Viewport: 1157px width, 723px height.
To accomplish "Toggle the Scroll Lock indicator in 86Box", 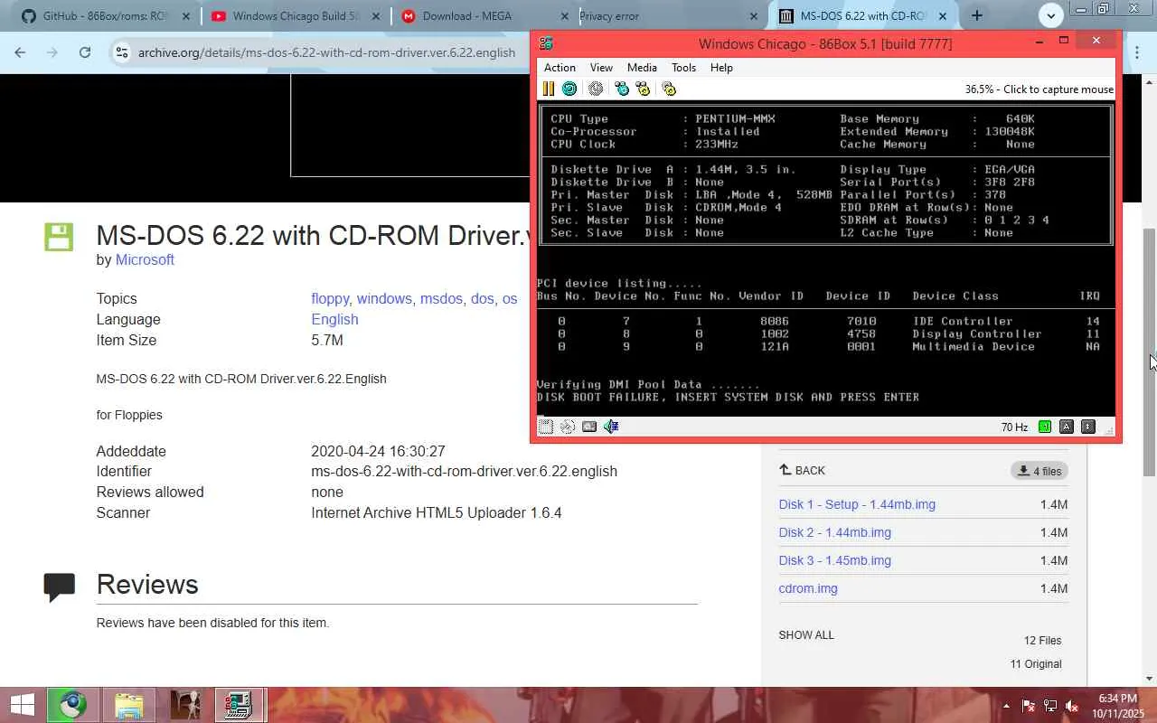I will [x=1088, y=427].
